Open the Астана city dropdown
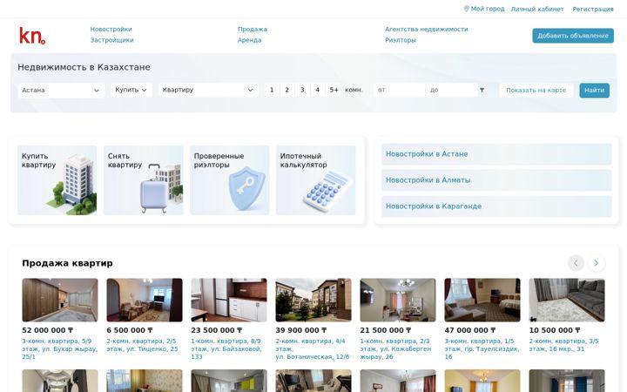Viewport: 627px width, 392px height. tap(61, 91)
